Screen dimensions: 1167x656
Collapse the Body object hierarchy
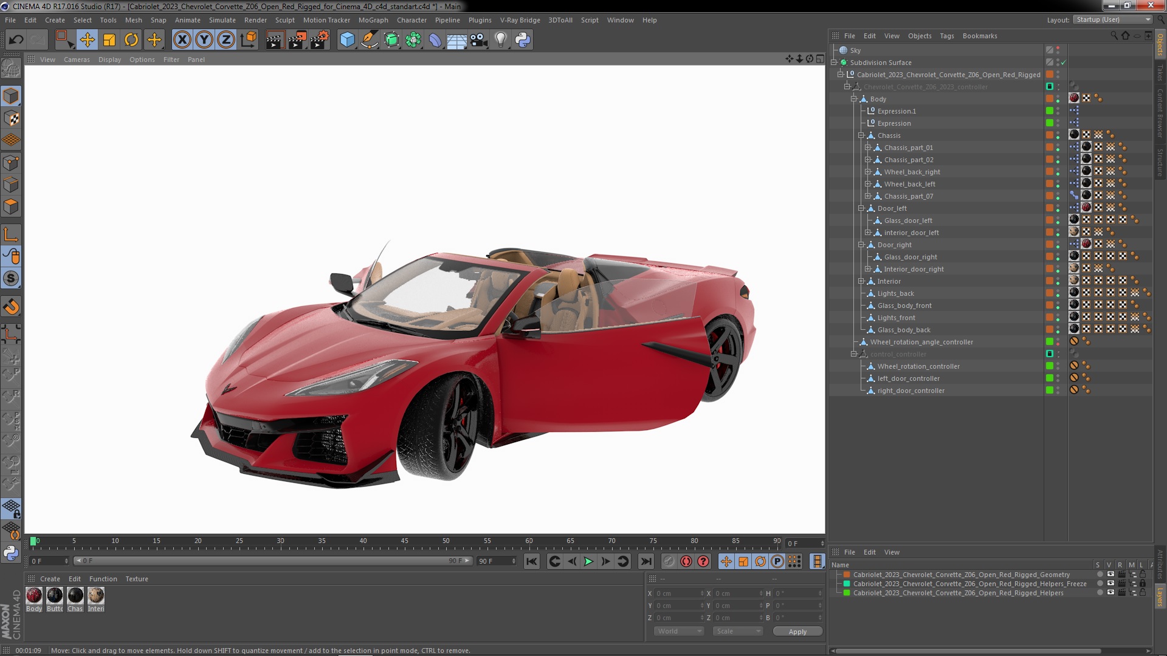(854, 99)
